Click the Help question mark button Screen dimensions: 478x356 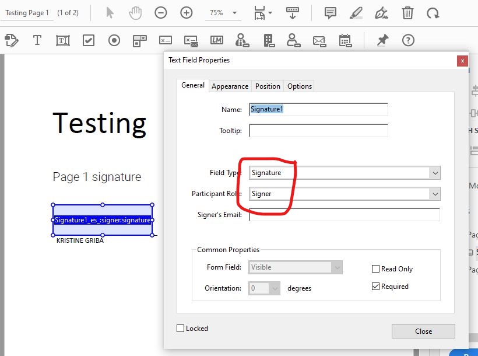point(408,40)
